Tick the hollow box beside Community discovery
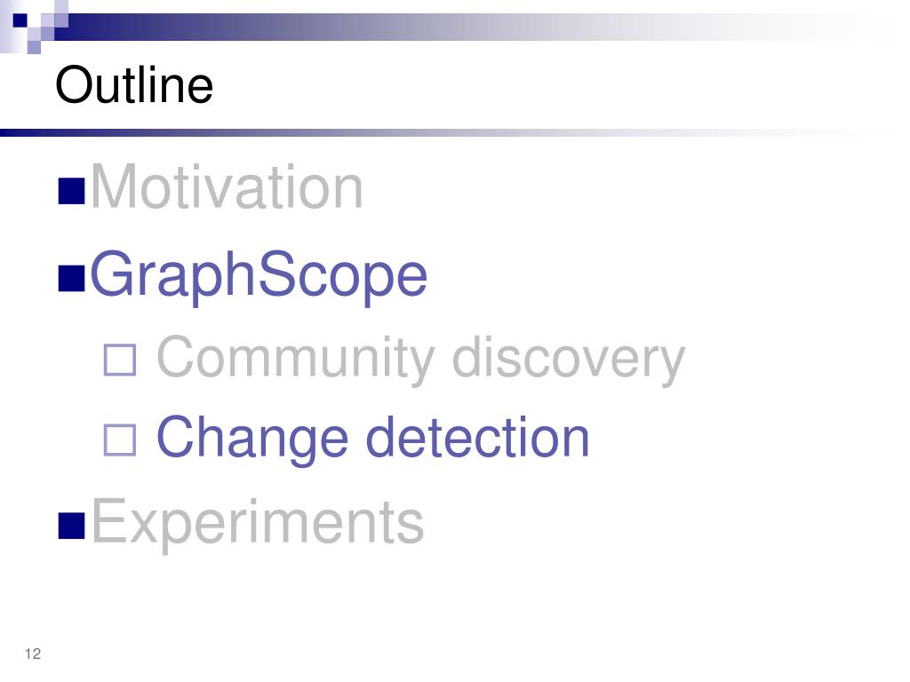This screenshot has width=910, height=682. [120, 361]
